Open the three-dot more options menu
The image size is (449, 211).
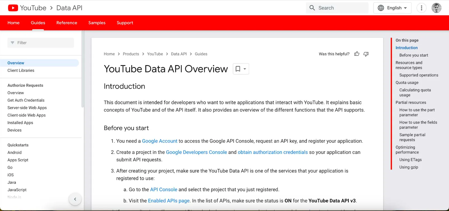click(421, 8)
